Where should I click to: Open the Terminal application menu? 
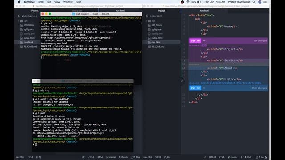point(29,2)
